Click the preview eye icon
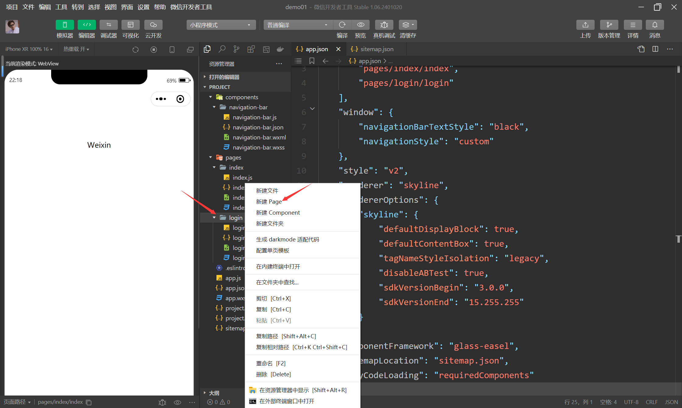682x408 pixels. click(360, 25)
